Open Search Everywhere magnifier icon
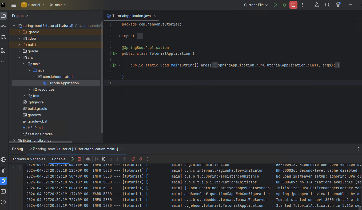 point(327,5)
